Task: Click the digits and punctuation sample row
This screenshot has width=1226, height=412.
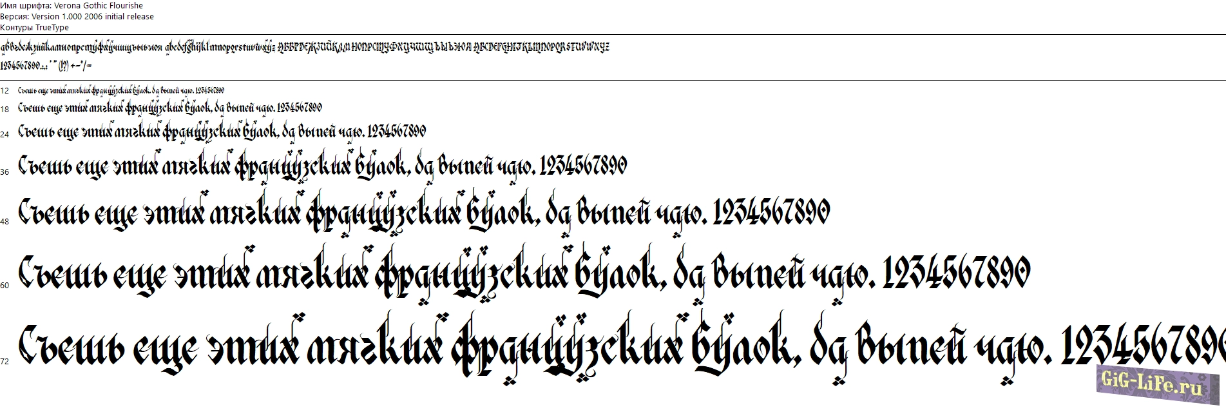Action: (46, 66)
